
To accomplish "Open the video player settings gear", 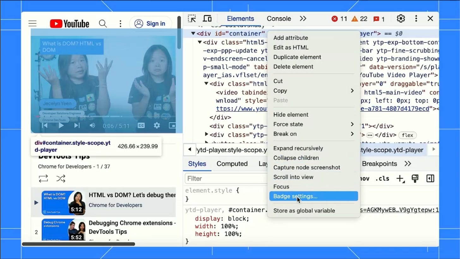I will 157,126.
